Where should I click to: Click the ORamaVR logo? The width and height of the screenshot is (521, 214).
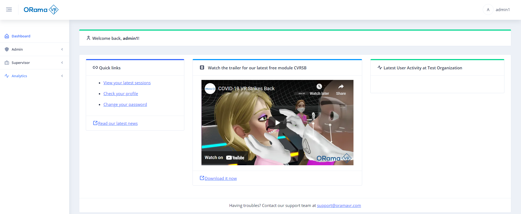tap(41, 10)
